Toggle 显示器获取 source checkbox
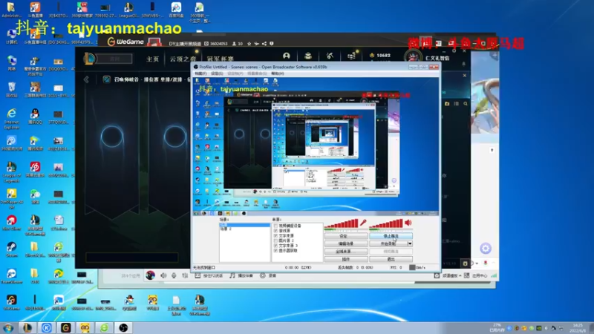Viewport: 594px width, 334px height. [x=275, y=250]
